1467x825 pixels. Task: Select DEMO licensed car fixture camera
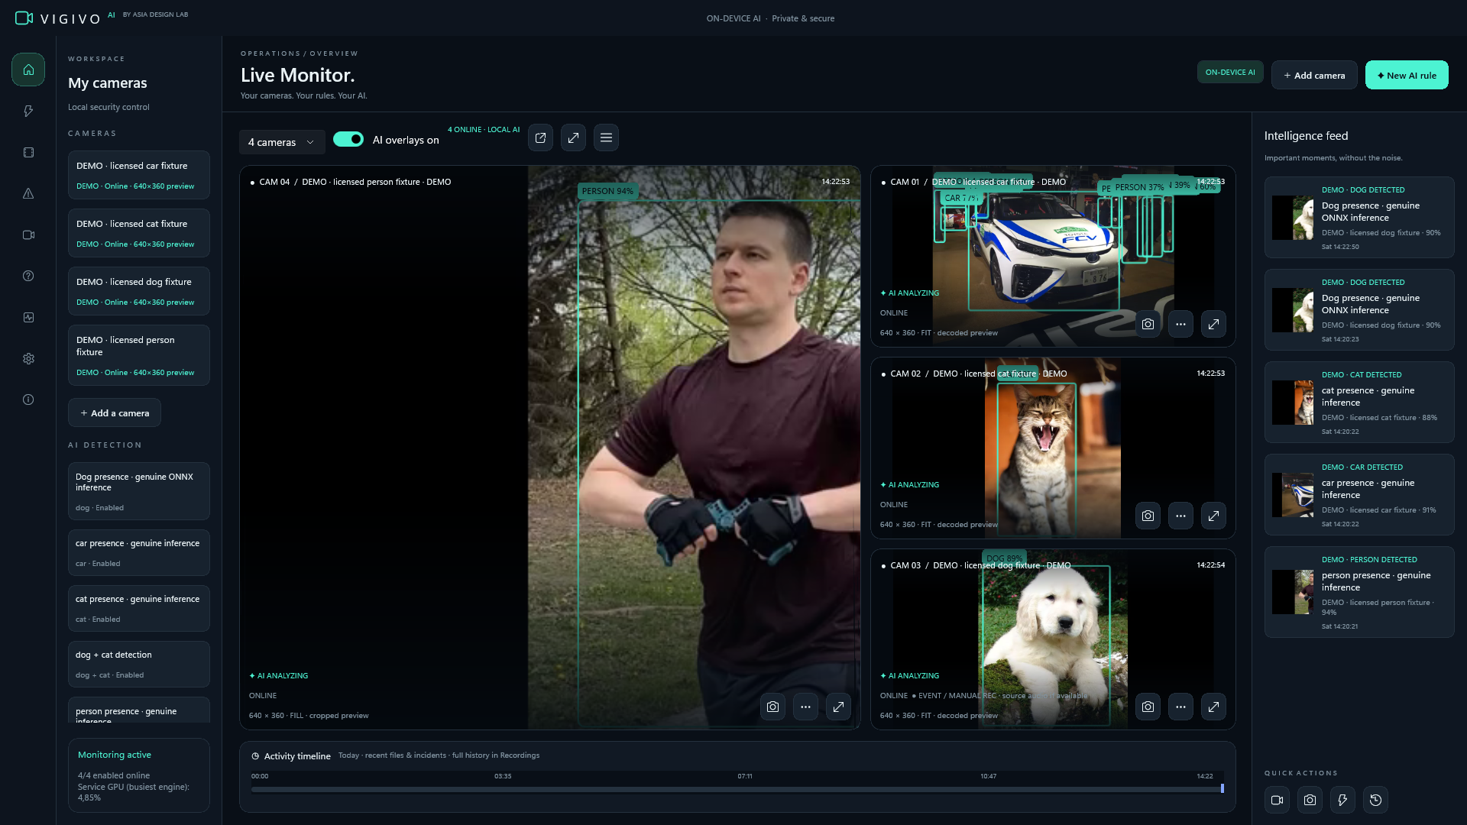139,175
